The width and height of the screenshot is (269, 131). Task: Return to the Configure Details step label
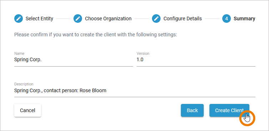pos(183,19)
